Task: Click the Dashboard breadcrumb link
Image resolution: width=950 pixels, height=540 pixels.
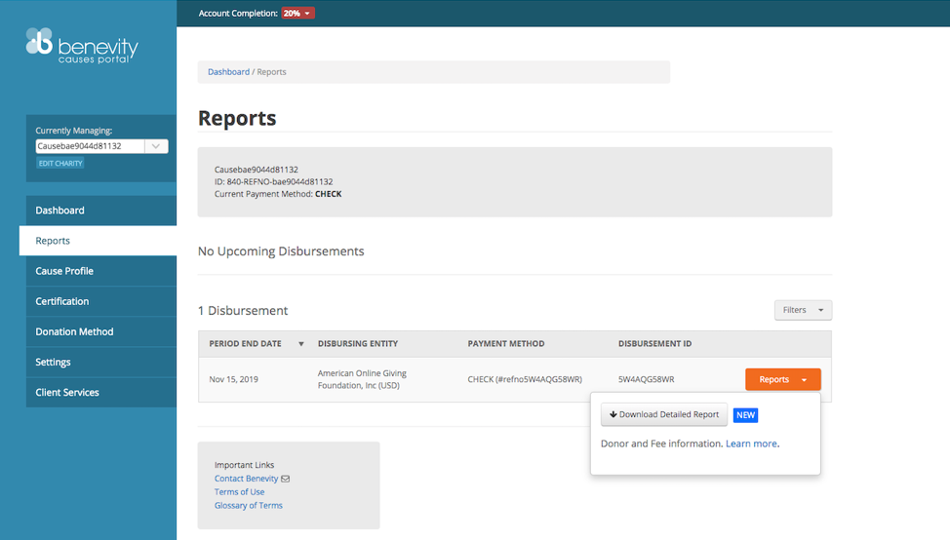Action: click(x=228, y=71)
